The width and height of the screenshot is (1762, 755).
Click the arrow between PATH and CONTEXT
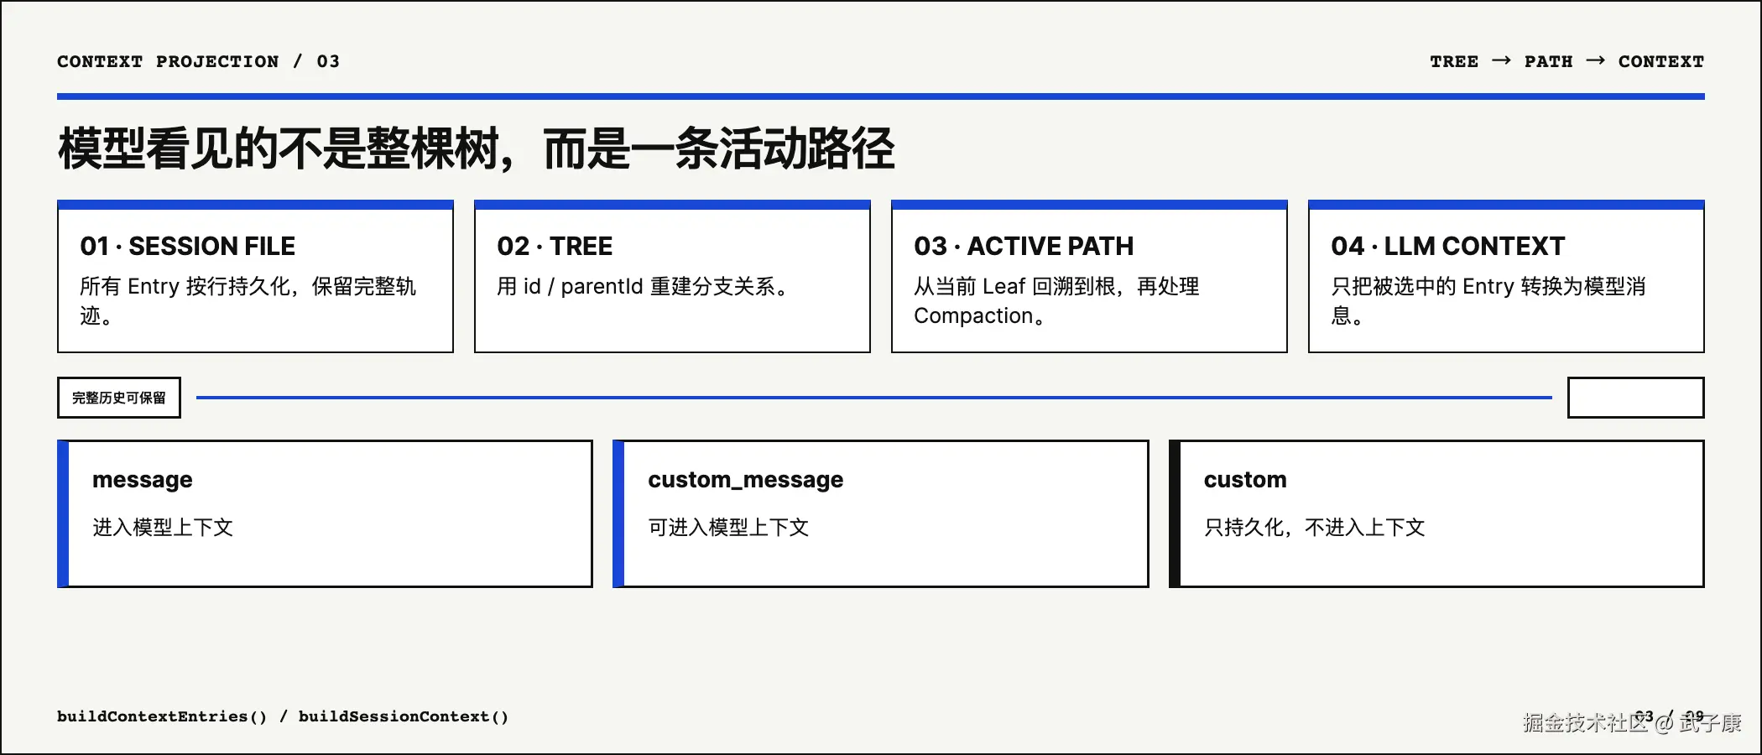pyautogui.click(x=1596, y=60)
